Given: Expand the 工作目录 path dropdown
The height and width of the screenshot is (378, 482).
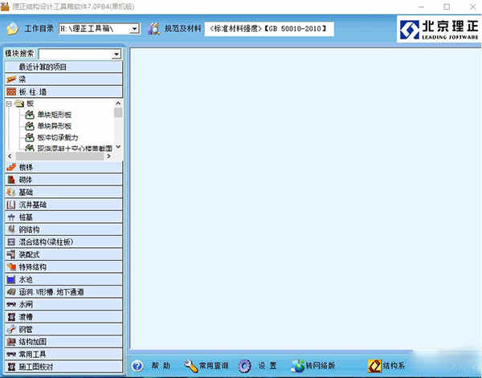Looking at the screenshot, I should click(x=134, y=29).
